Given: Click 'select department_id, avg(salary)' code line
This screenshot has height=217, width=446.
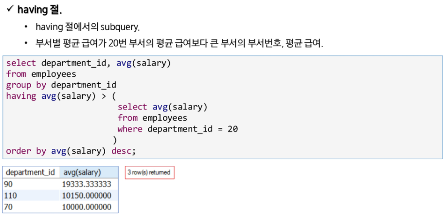Looking at the screenshot, I should click(x=89, y=63).
